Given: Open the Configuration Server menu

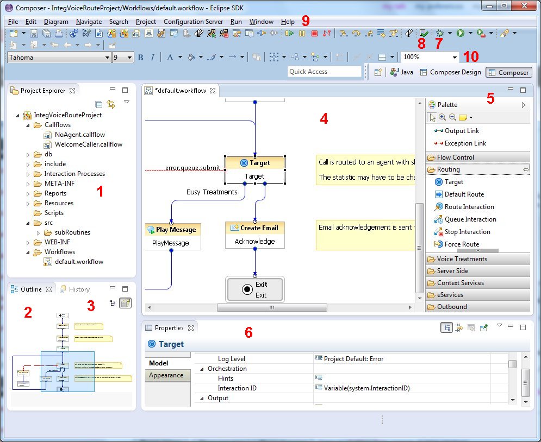Looking at the screenshot, I should (193, 22).
